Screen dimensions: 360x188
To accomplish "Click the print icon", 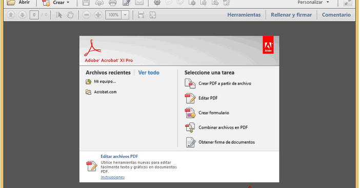I will tap(112, 3).
